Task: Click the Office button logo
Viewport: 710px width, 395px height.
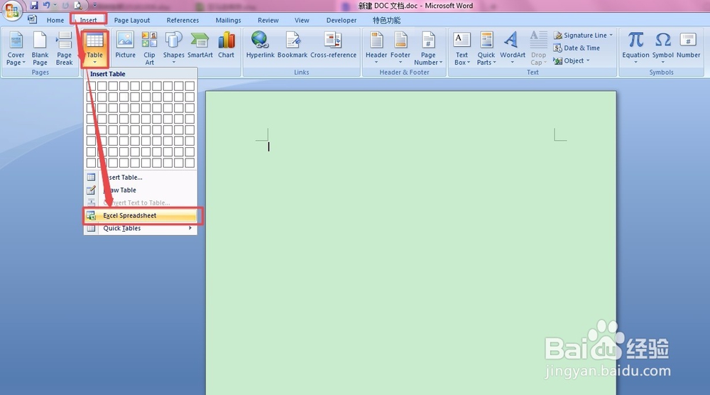Action: (x=12, y=10)
